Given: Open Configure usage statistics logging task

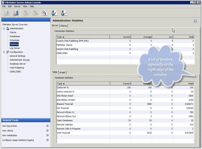Looking at the screenshot, I should click(18, 140).
